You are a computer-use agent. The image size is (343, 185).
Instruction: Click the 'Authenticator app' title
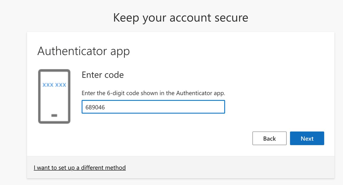84,51
